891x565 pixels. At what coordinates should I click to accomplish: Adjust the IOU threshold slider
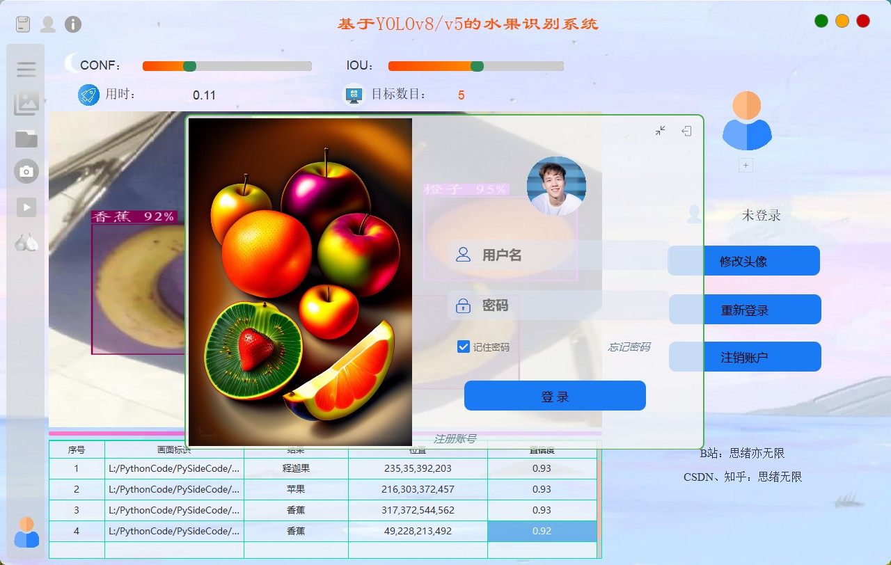point(476,66)
